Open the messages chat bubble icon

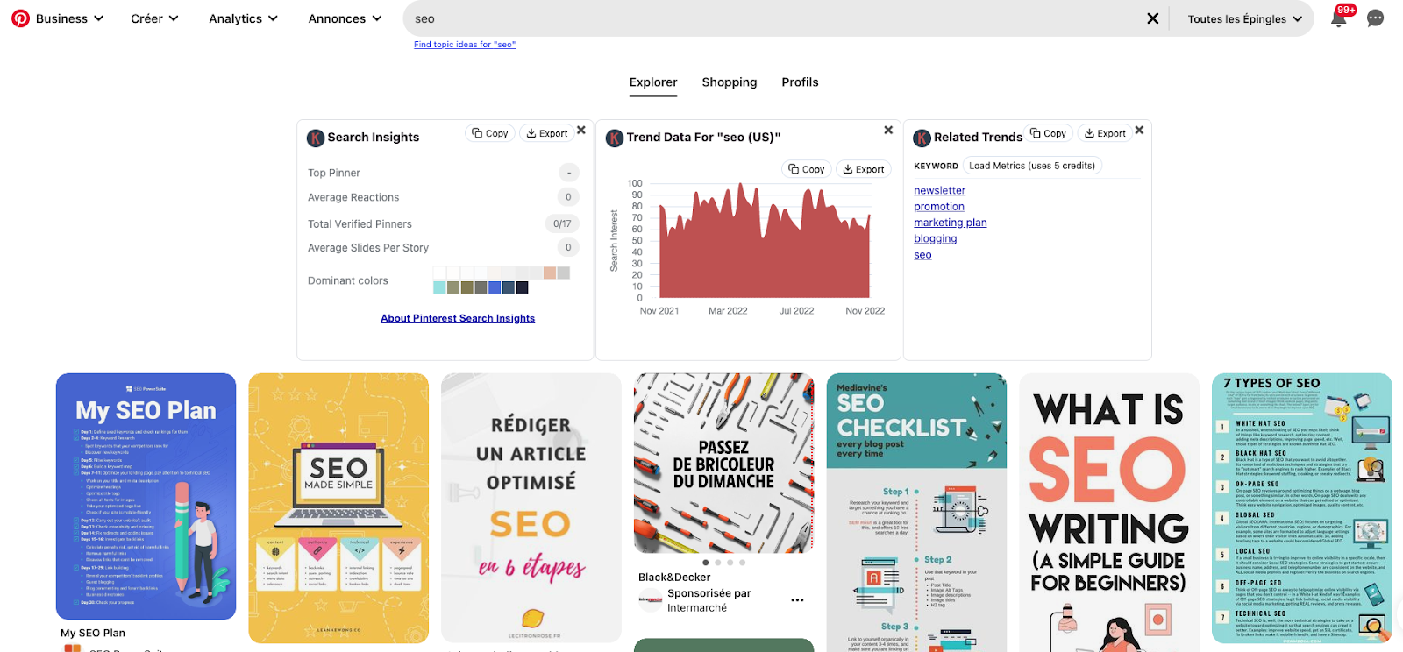[x=1375, y=18]
